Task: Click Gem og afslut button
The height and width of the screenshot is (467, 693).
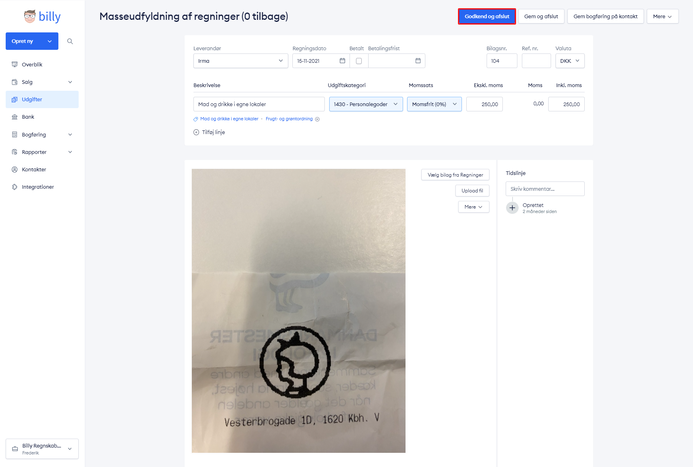Action: (541, 17)
